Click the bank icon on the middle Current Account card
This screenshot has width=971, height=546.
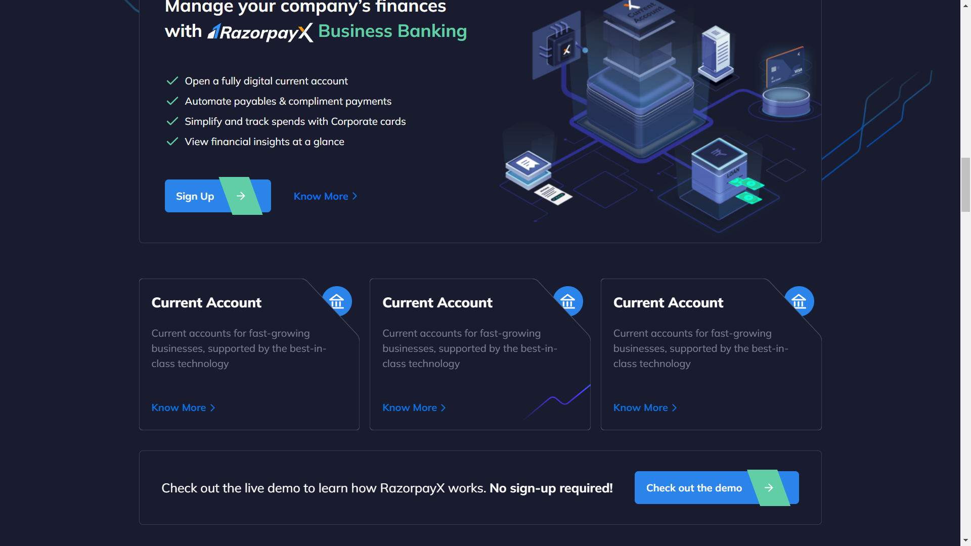[568, 301]
